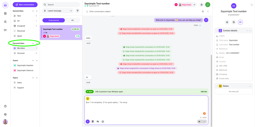Open the user profile avatar
This screenshot has width=255, height=127.
tap(5, 122)
